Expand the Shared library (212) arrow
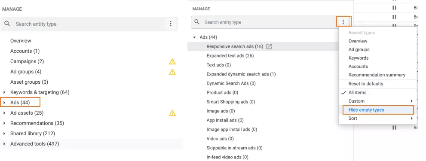Viewport: 426px width, 161px height. pos(4,134)
